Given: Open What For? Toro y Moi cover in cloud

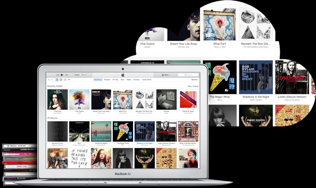Looking at the screenshot, I should (219, 24).
